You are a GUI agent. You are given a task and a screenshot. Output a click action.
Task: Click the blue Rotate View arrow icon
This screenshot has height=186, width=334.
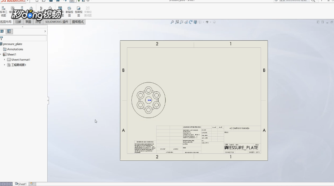point(190,22)
